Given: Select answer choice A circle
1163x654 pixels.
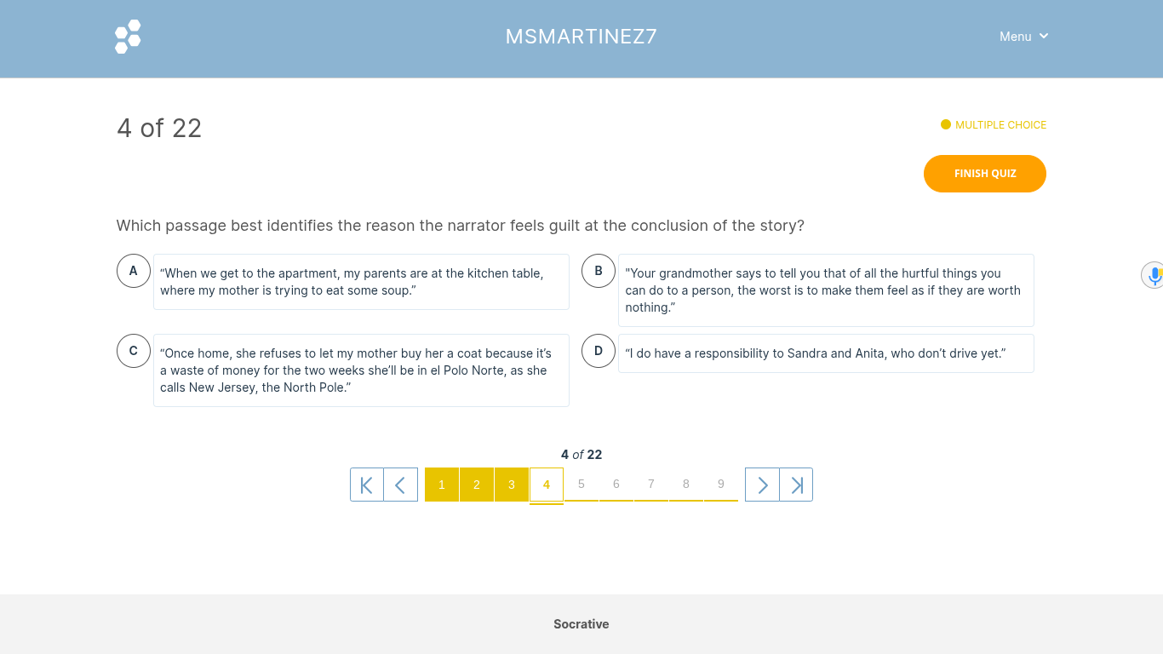Looking at the screenshot, I should point(134,271).
